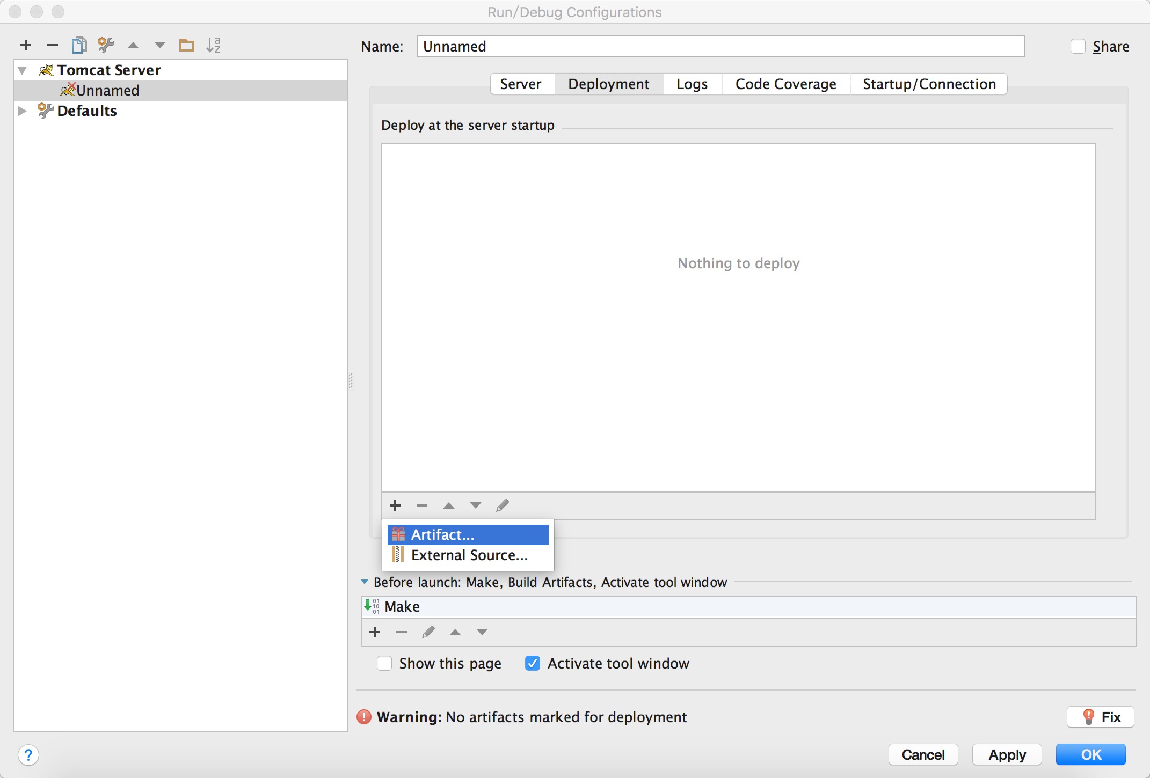
Task: Click the Before launch add plus icon
Action: point(375,632)
